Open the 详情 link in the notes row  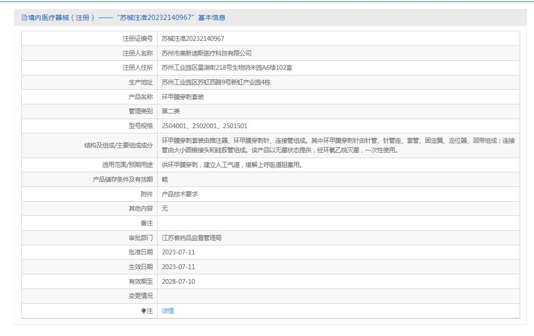168,311
